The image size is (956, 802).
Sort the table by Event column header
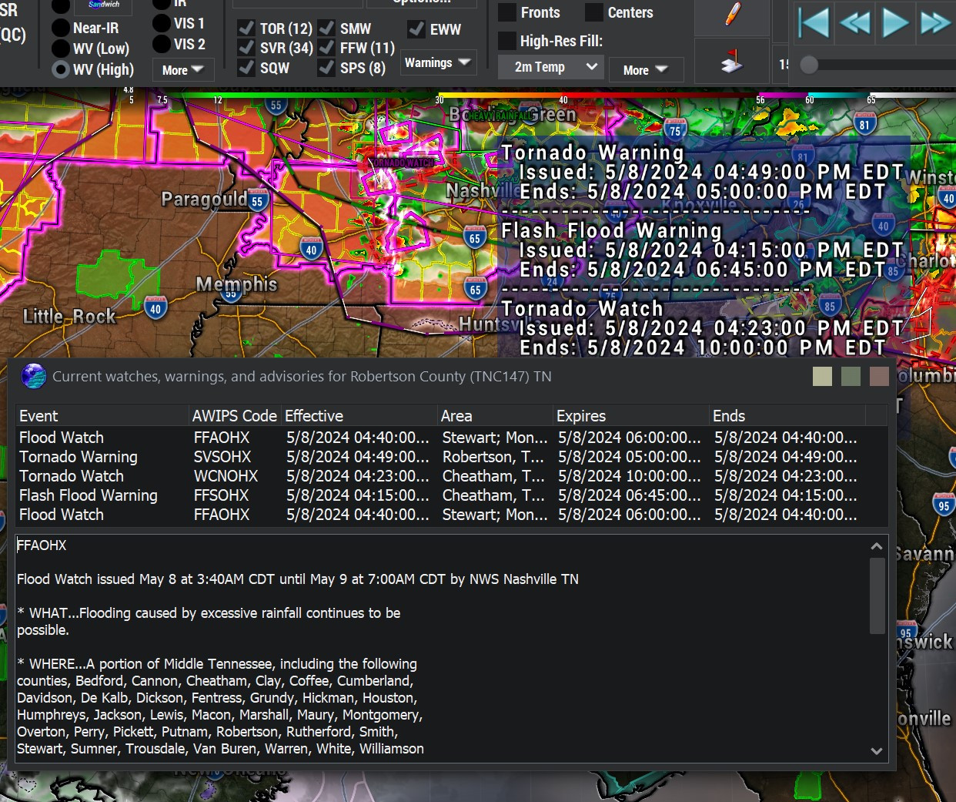coord(102,416)
